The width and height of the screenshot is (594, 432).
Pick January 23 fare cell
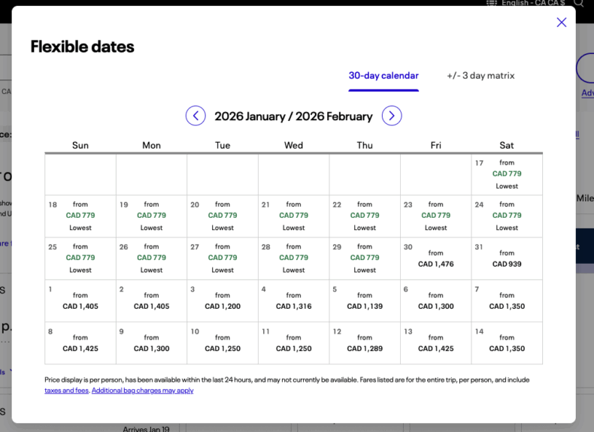[x=435, y=216]
